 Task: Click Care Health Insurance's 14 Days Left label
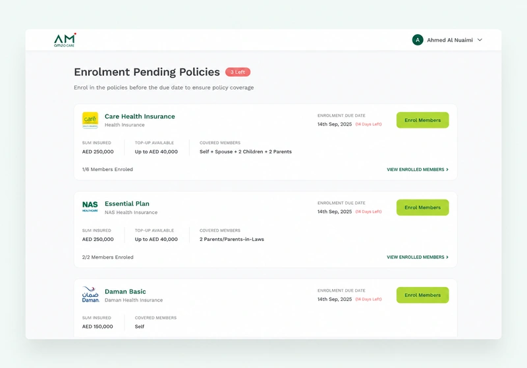tap(369, 124)
